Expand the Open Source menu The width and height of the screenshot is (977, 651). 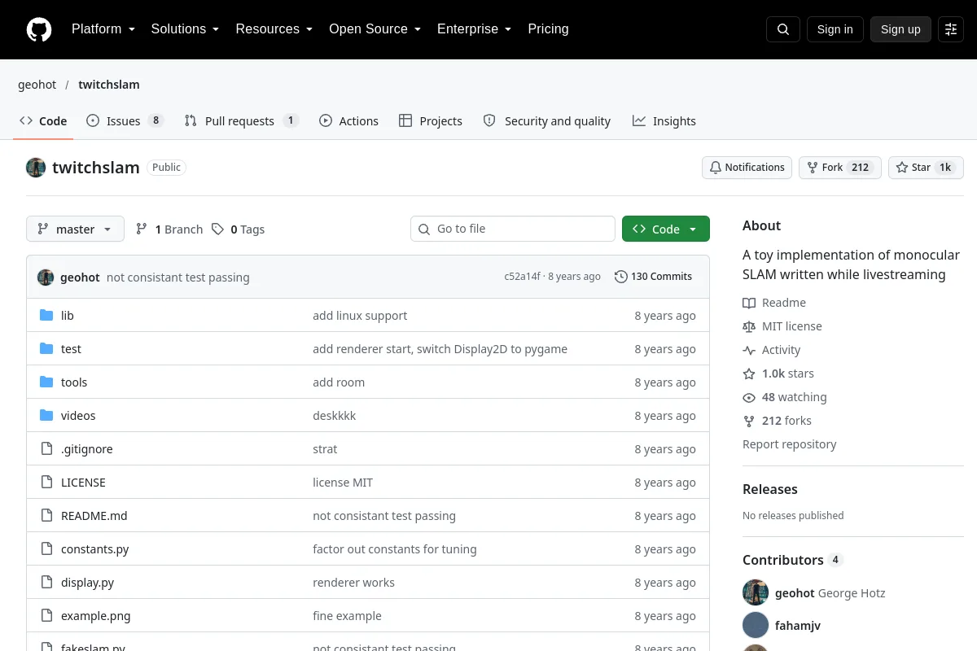click(x=375, y=29)
